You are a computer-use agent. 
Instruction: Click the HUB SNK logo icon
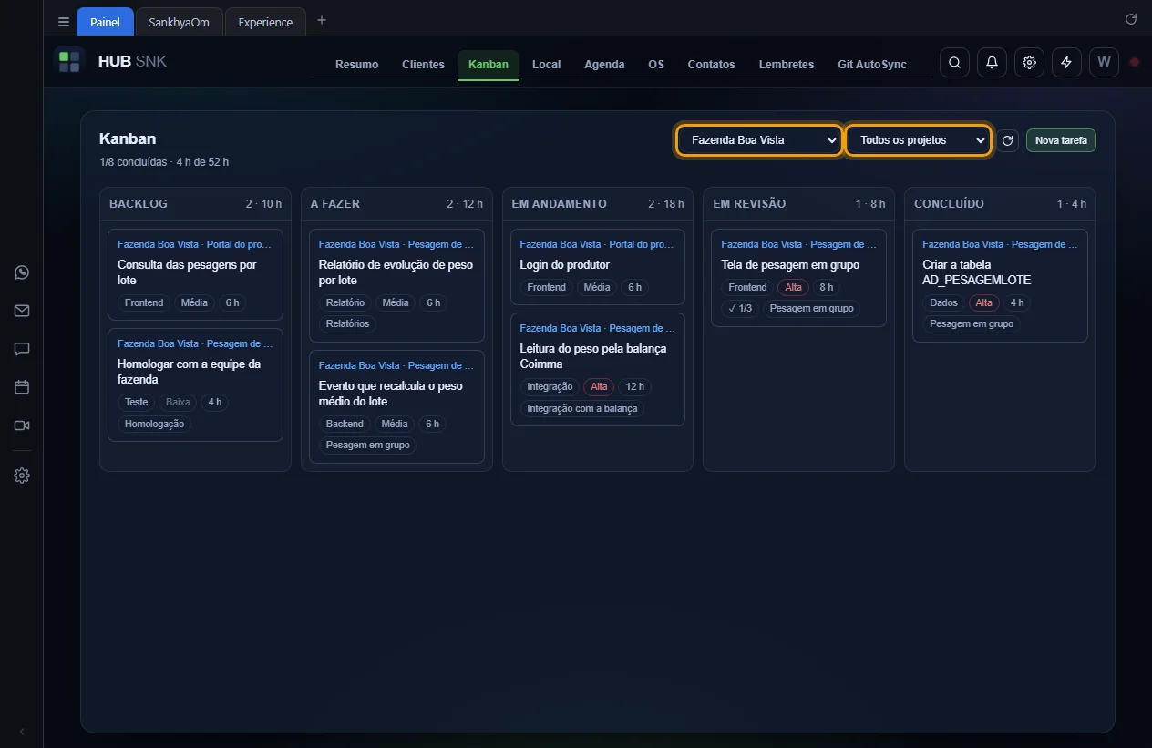tap(69, 62)
